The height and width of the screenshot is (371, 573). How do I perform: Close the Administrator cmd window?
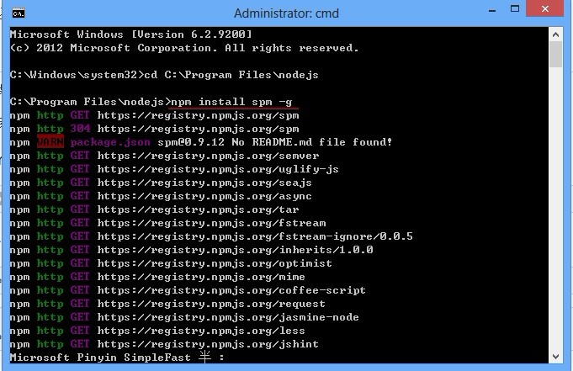(544, 8)
